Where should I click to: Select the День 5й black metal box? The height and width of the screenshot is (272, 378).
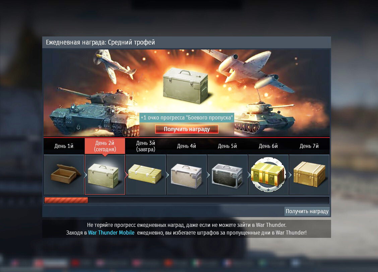tap(227, 175)
